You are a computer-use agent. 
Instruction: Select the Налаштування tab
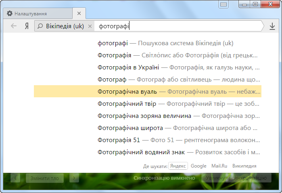tap(38, 13)
